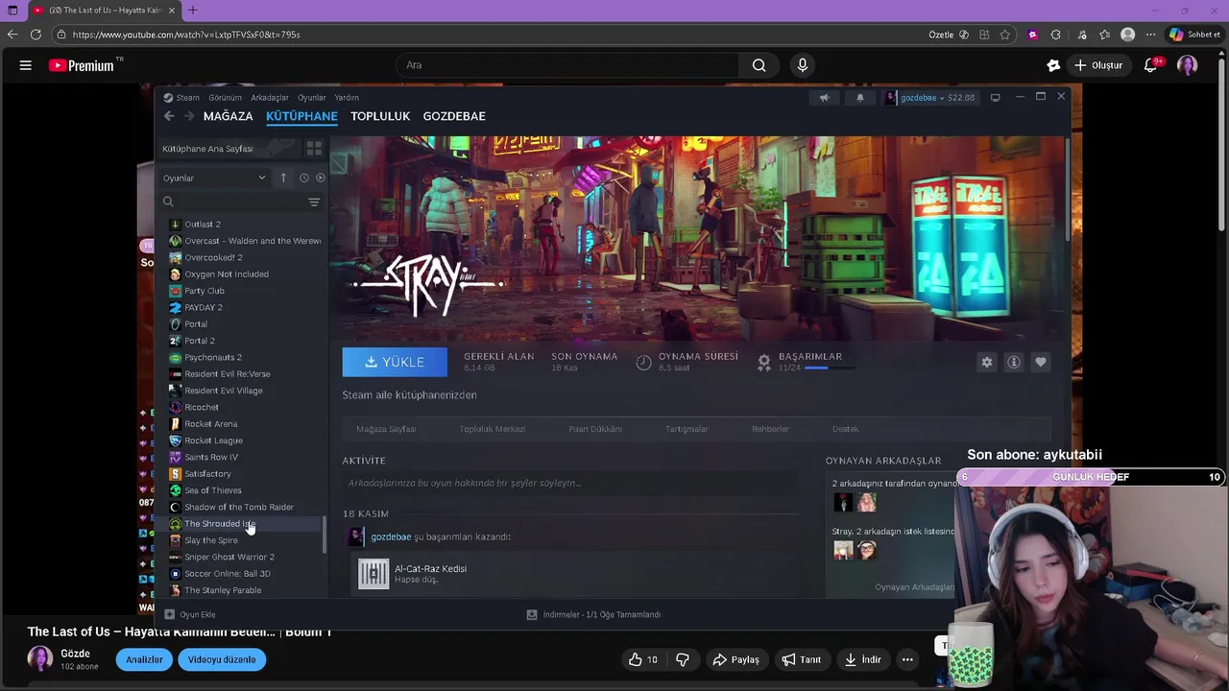Open the Steam menu
Image resolution: width=1229 pixels, height=691 pixels.
(181, 97)
